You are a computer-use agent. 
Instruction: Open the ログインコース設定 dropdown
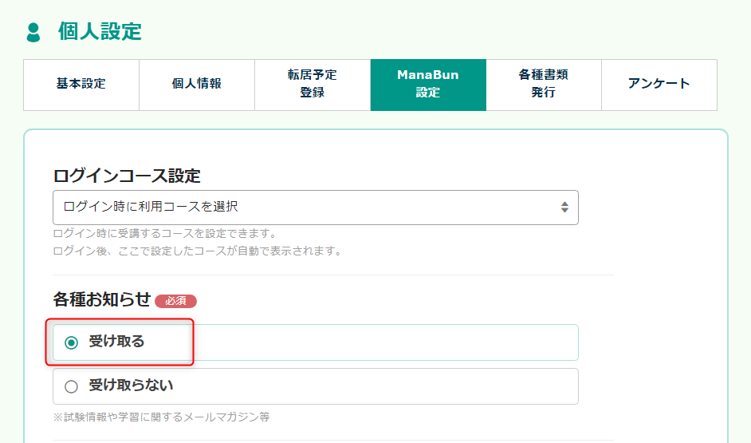pos(316,207)
